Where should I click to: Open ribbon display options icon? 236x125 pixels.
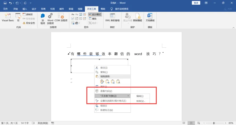point(206,3)
